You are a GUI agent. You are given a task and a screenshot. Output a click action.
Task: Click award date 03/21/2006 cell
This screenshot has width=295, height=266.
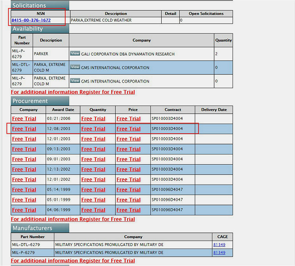pyautogui.click(x=63, y=119)
